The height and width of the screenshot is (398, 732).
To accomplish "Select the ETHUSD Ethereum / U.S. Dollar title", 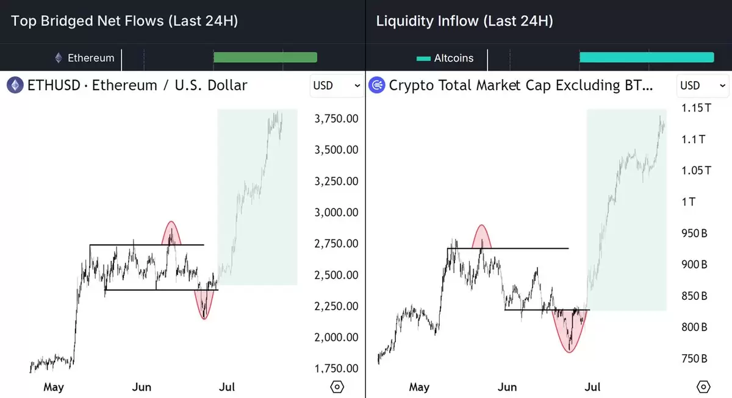I will (137, 85).
